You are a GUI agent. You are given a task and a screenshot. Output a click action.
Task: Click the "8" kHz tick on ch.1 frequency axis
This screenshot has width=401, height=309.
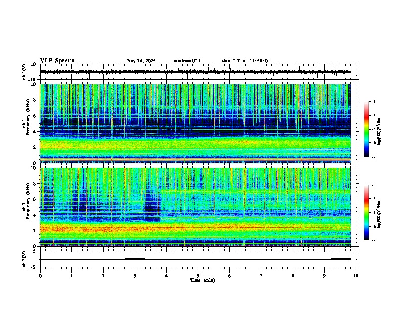pos(35,100)
